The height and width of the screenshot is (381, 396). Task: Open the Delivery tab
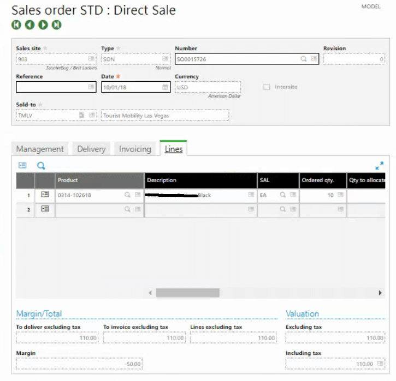click(91, 149)
